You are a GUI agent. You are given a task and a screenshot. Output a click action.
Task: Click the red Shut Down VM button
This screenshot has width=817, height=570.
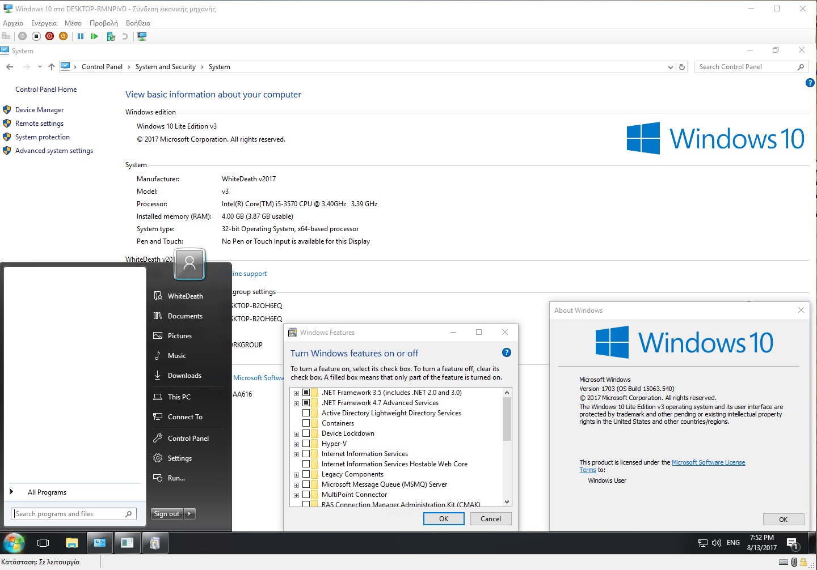[x=49, y=36]
